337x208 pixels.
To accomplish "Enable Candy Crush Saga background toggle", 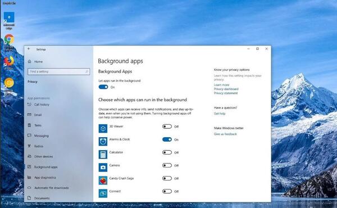I will coord(167,178).
